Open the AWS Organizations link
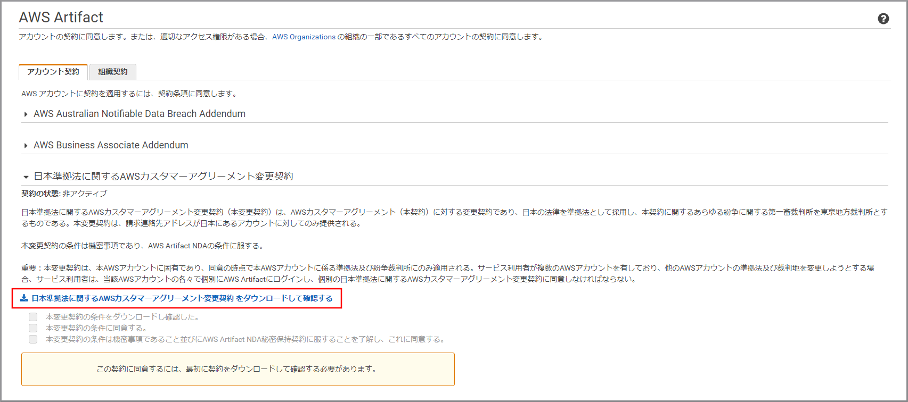The height and width of the screenshot is (402, 908). coord(304,37)
